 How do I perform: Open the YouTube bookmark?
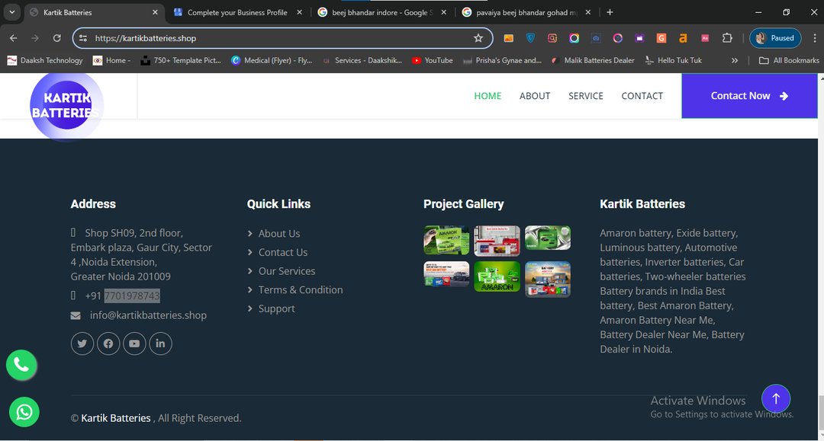coord(432,60)
